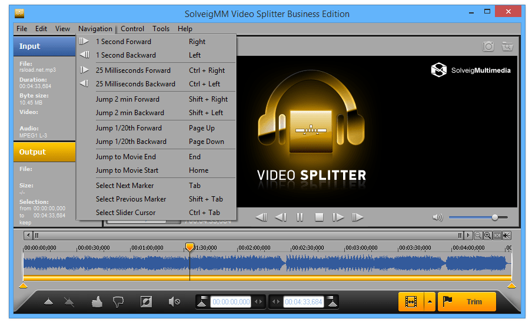532x329 pixels.
Task: Select the left boundary marker triangle
Action: (x=23, y=286)
